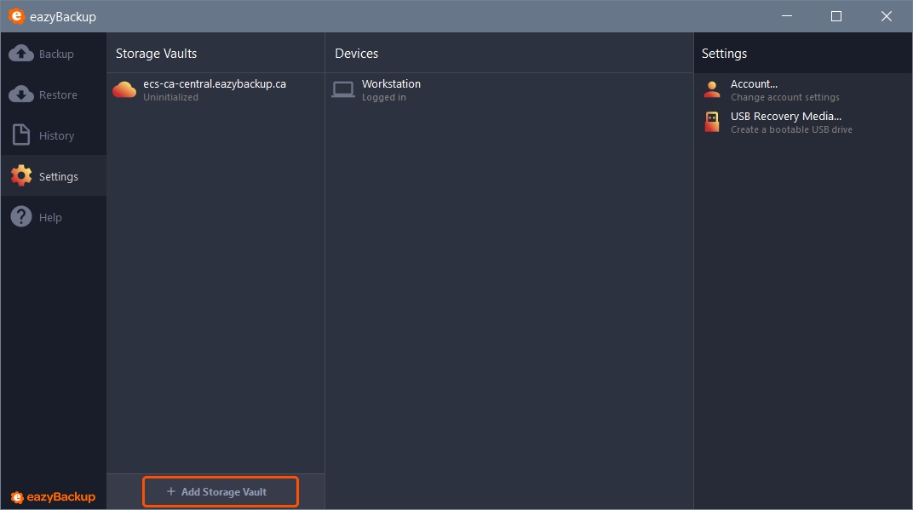Viewport: 913px width, 510px height.
Task: Click the Help question mark icon
Action: click(21, 216)
